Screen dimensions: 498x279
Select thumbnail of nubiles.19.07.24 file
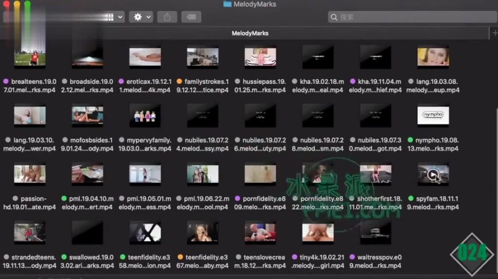(203, 115)
